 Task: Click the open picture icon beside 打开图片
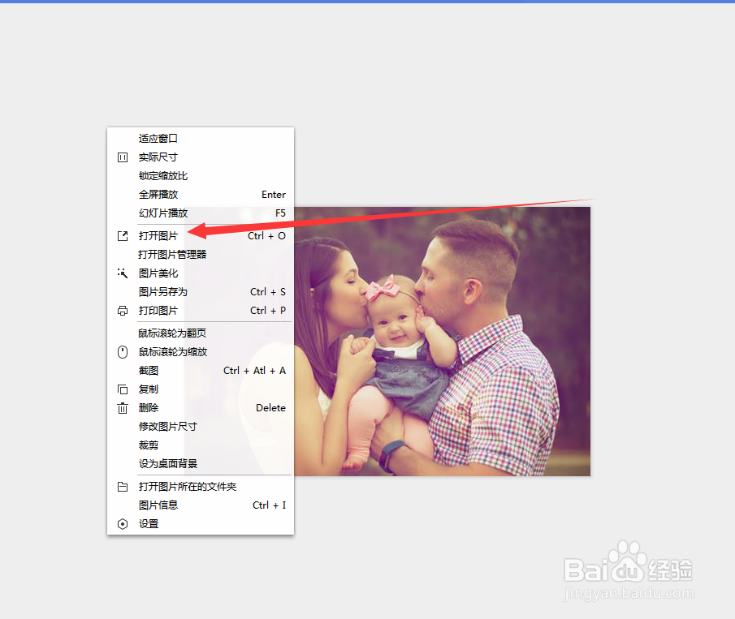coord(123,235)
